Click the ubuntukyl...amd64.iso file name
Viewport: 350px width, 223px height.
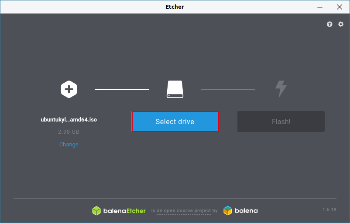click(x=69, y=119)
